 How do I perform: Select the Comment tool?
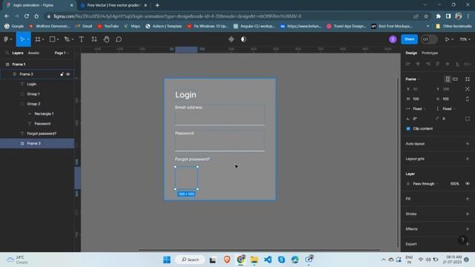point(119,39)
